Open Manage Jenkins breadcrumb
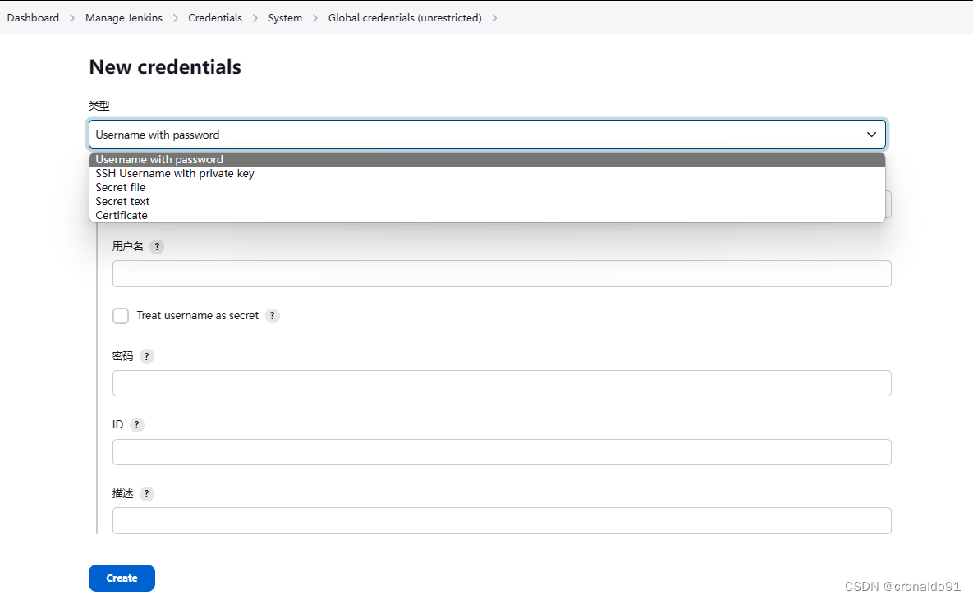This screenshot has height=599, width=973. point(123,18)
